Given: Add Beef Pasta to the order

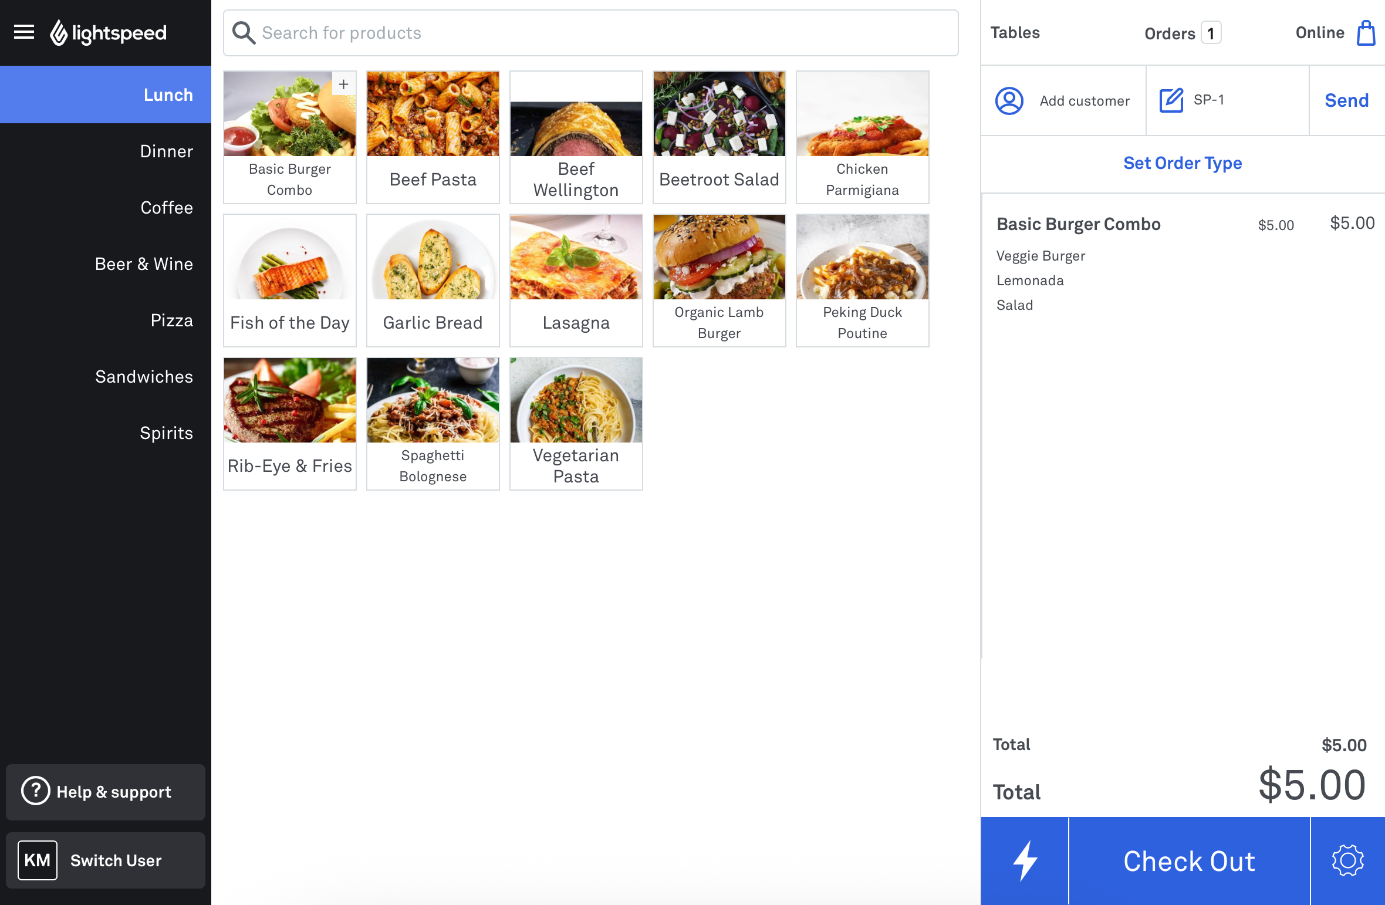Looking at the screenshot, I should point(433,137).
